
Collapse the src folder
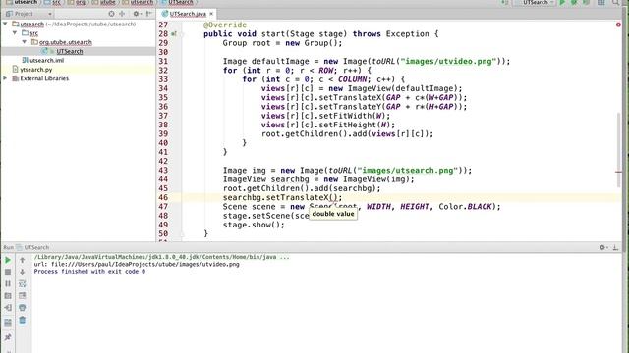pyautogui.click(x=15, y=32)
